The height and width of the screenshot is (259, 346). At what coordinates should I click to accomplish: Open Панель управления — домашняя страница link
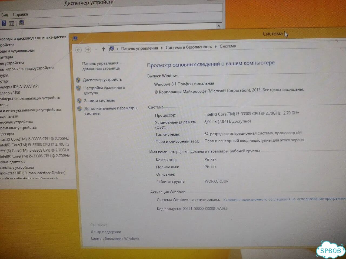tap(103, 66)
